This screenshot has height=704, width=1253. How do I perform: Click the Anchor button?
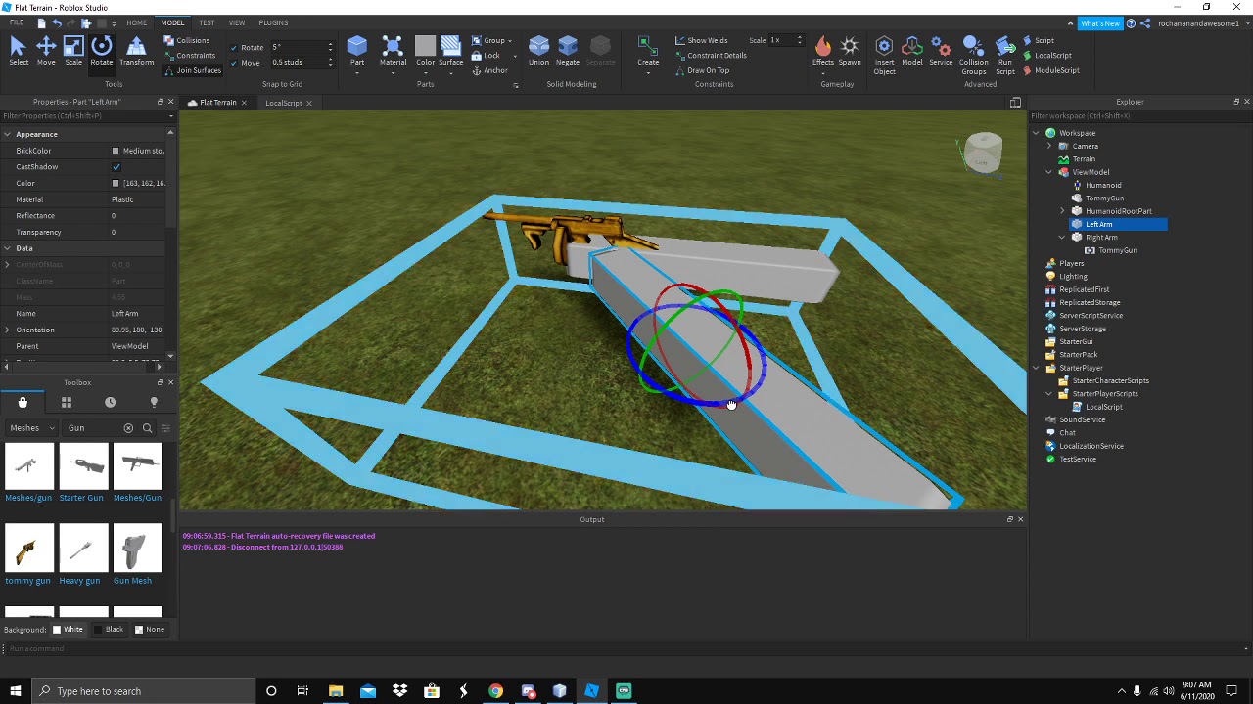point(489,70)
